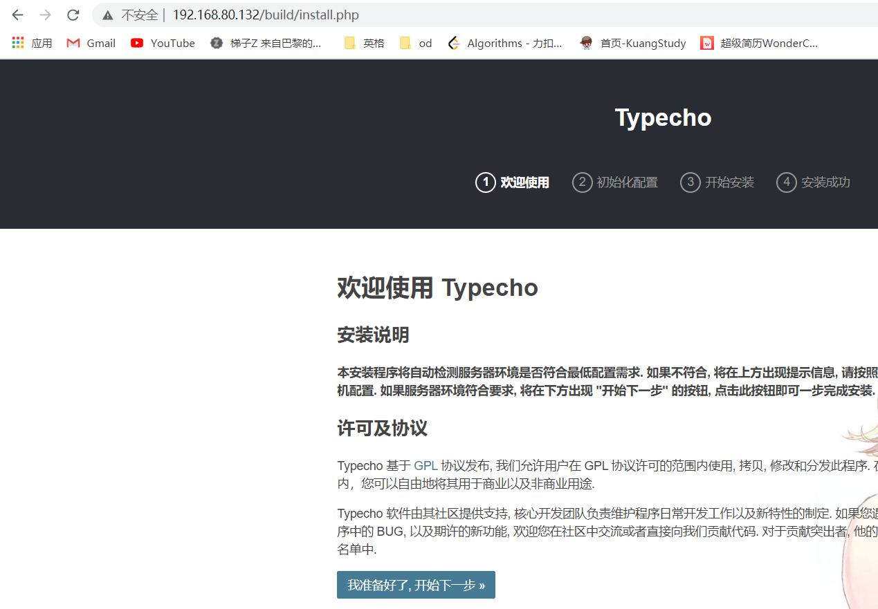
Task: Select step 1 欢迎使用
Action: pyautogui.click(x=513, y=182)
